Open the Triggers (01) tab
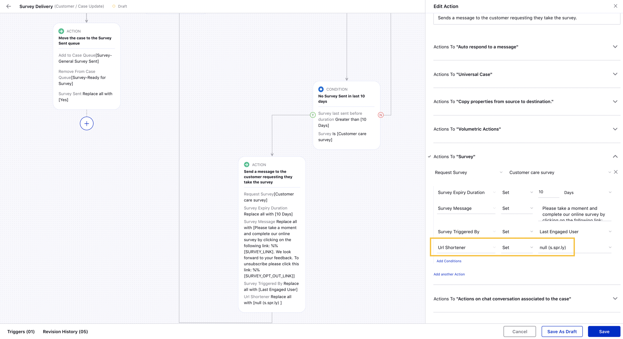Screen dimensions: 623x339 pos(21,332)
